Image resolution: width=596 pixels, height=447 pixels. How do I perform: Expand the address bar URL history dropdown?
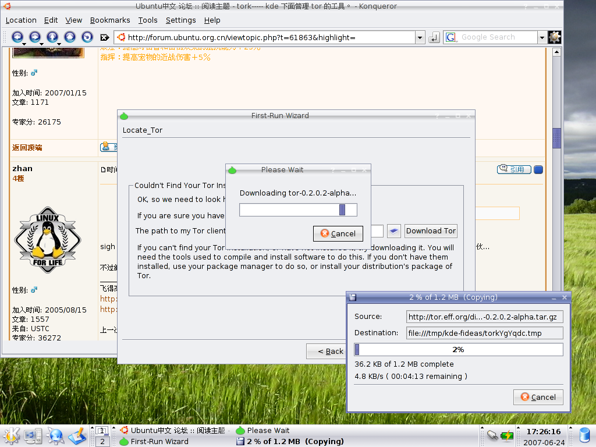[x=420, y=37]
